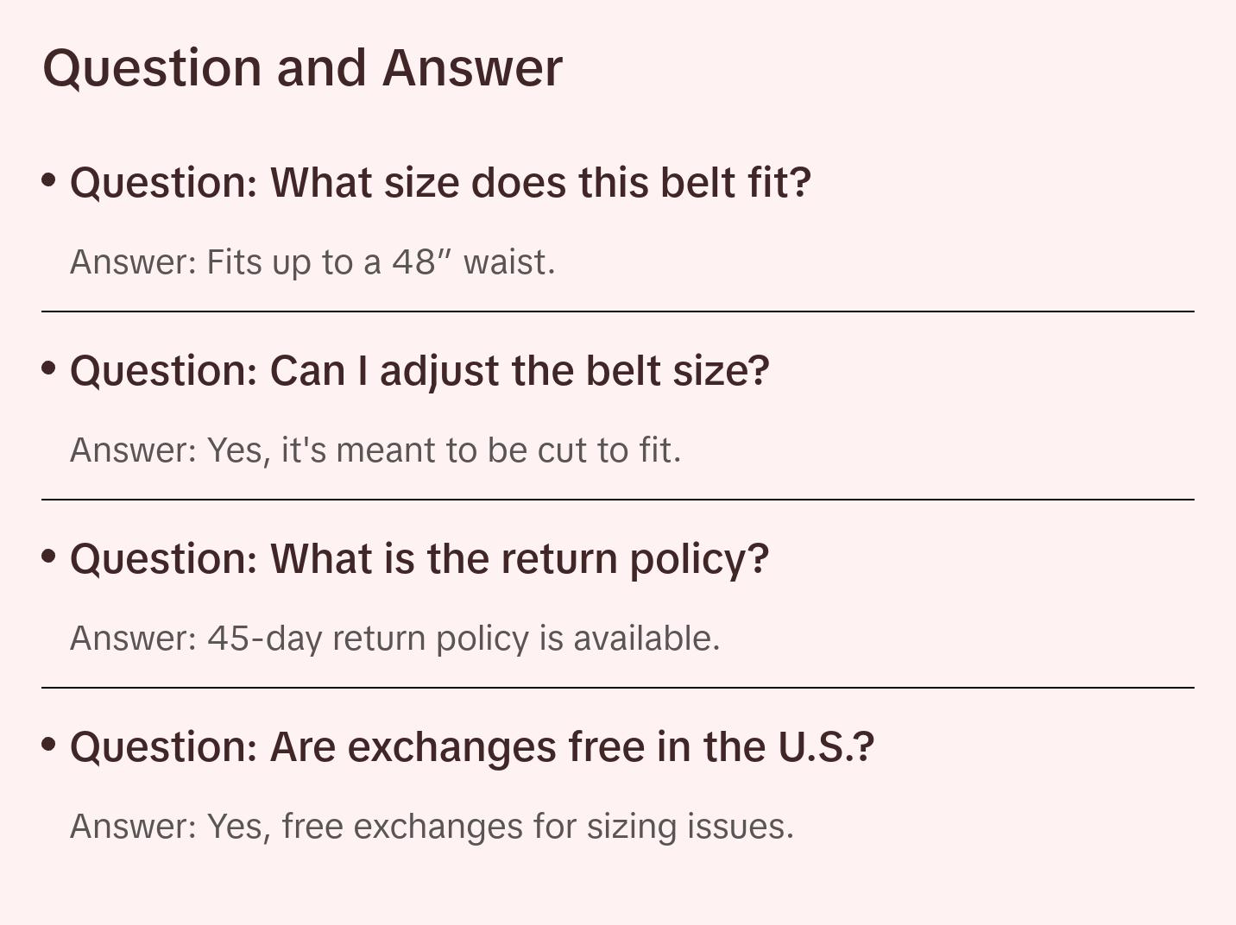Select the answer "45-day return policy is available."

(394, 639)
